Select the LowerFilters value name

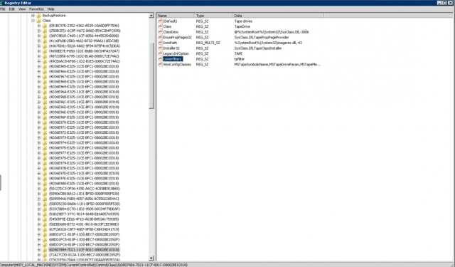pyautogui.click(x=173, y=59)
